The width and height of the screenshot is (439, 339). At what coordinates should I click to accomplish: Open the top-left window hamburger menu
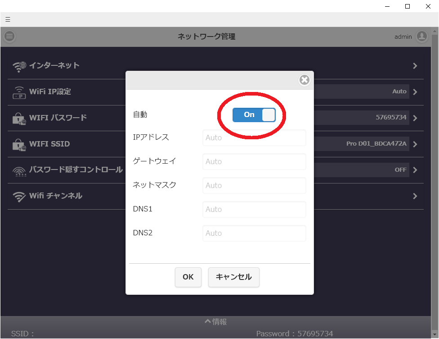[x=8, y=19]
